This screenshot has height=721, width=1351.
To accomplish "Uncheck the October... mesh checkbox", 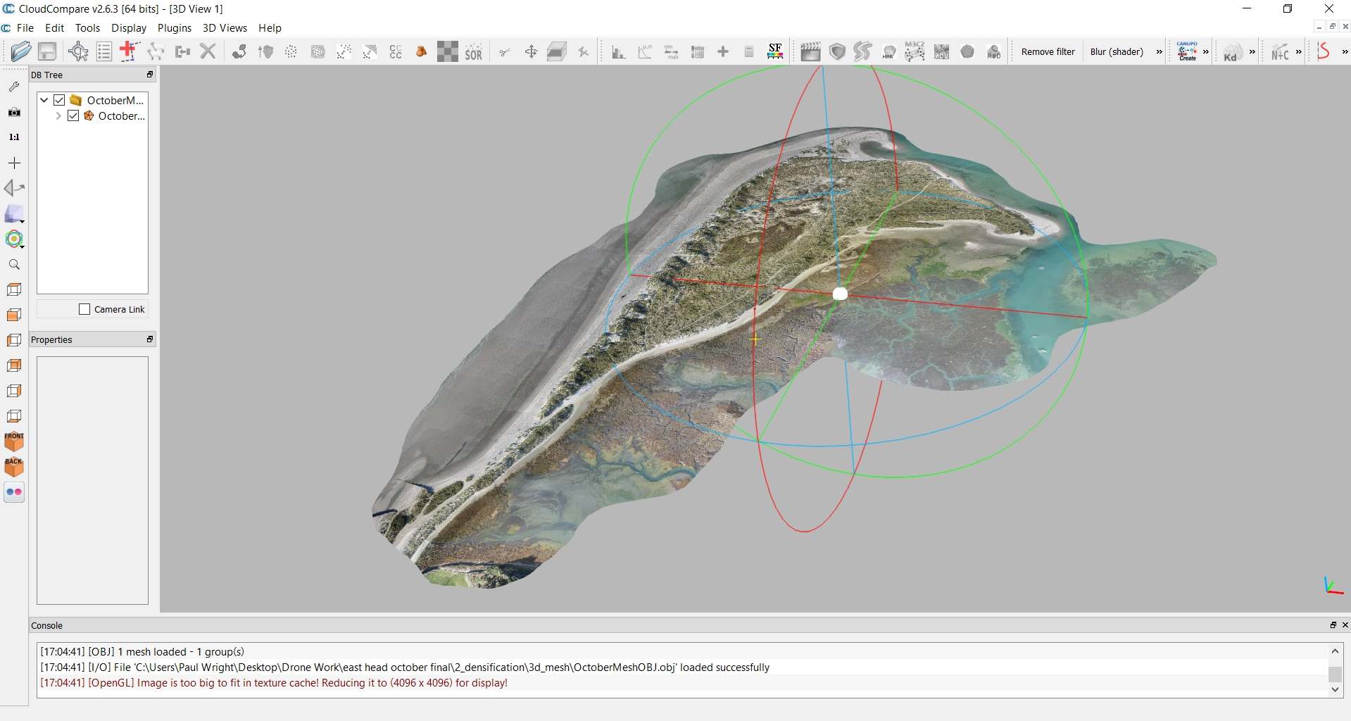I will click(73, 115).
